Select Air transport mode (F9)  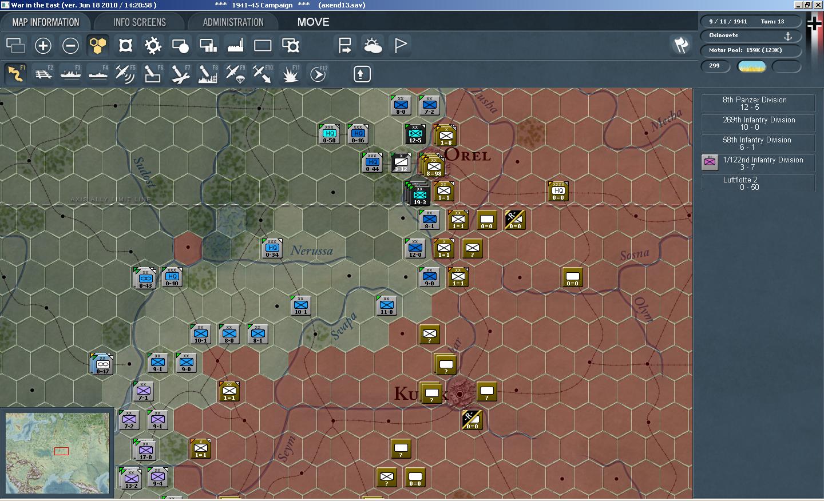tap(235, 74)
